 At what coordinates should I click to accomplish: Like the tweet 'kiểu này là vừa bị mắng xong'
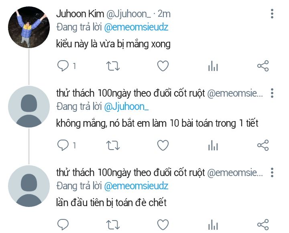[x=163, y=66]
